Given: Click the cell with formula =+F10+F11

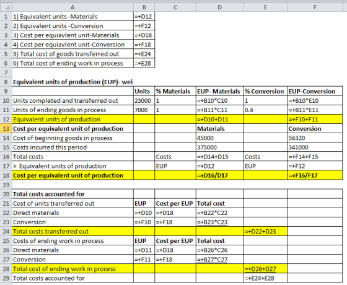Looking at the screenshot, I should [315, 119].
